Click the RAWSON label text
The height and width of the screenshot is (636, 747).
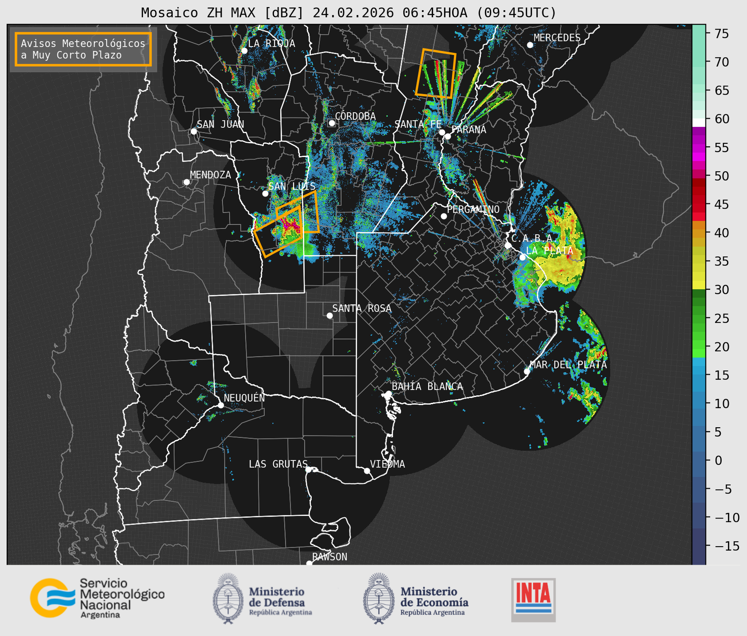click(x=329, y=557)
